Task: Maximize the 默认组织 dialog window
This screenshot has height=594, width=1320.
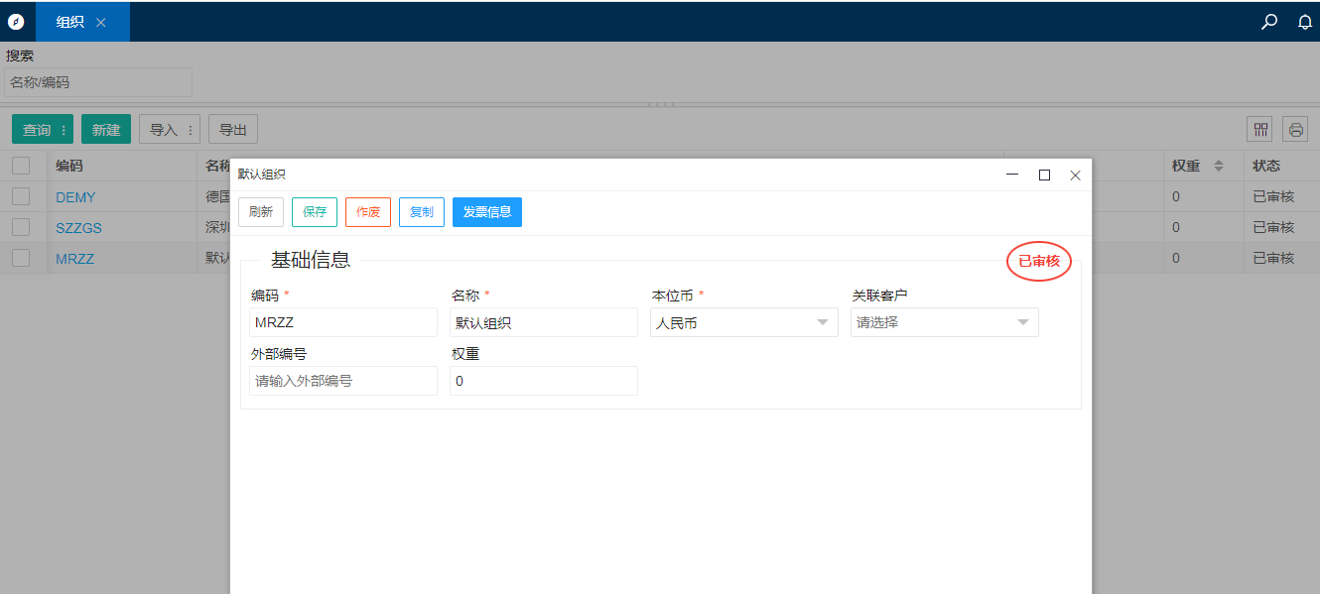Action: 1044,175
